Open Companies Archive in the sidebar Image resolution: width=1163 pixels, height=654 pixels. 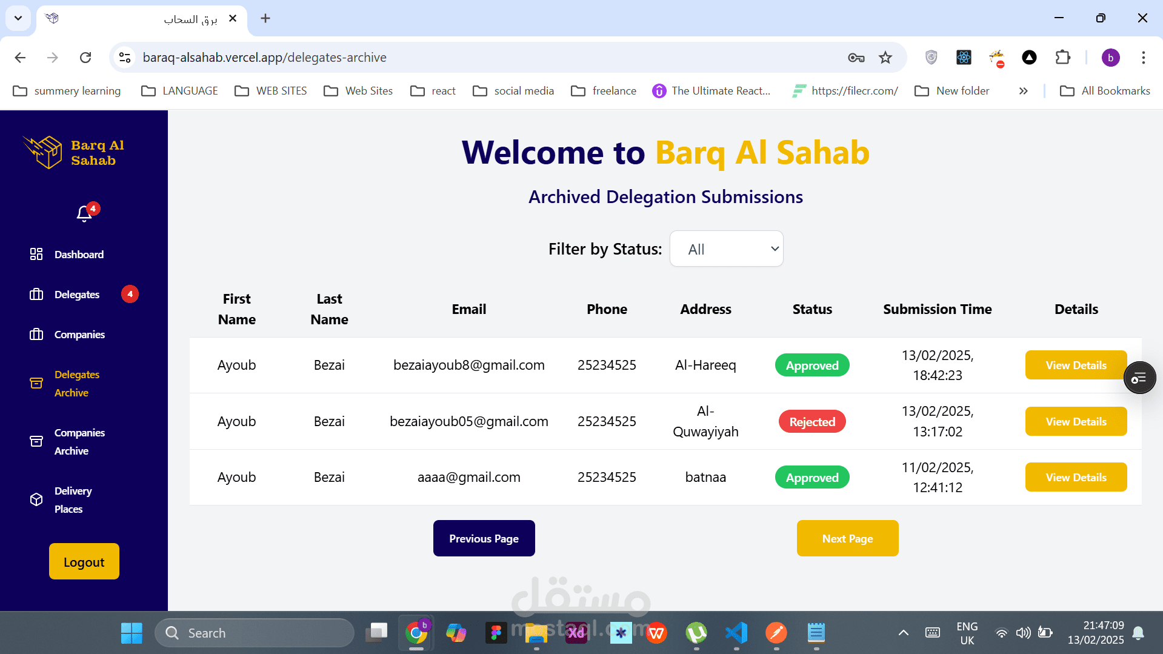coord(79,442)
